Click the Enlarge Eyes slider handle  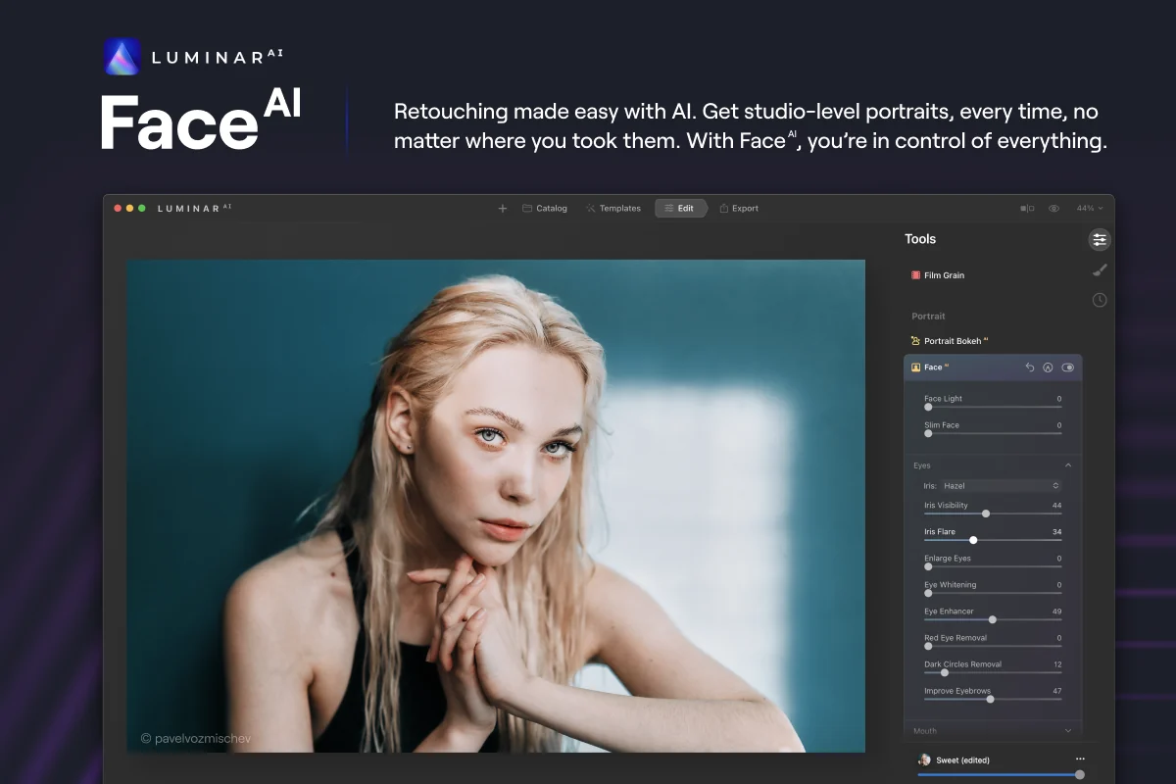(x=928, y=566)
